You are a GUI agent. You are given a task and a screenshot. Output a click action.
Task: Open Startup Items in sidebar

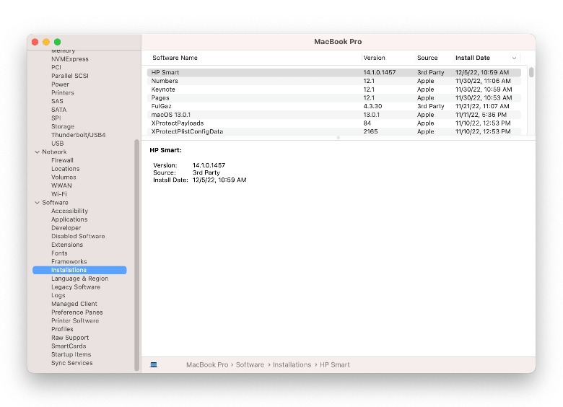point(71,354)
